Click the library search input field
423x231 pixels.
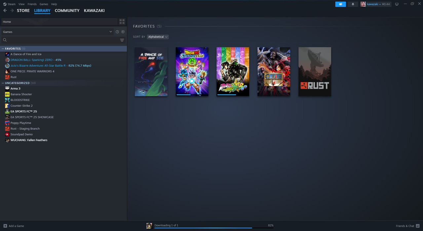coord(63,40)
